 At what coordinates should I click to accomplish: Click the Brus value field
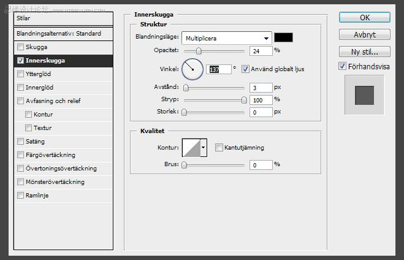261,165
